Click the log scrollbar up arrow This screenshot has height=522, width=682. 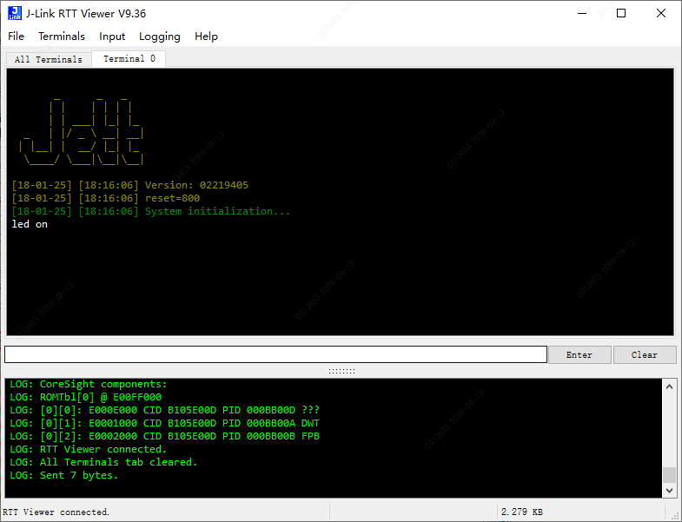[x=669, y=387]
